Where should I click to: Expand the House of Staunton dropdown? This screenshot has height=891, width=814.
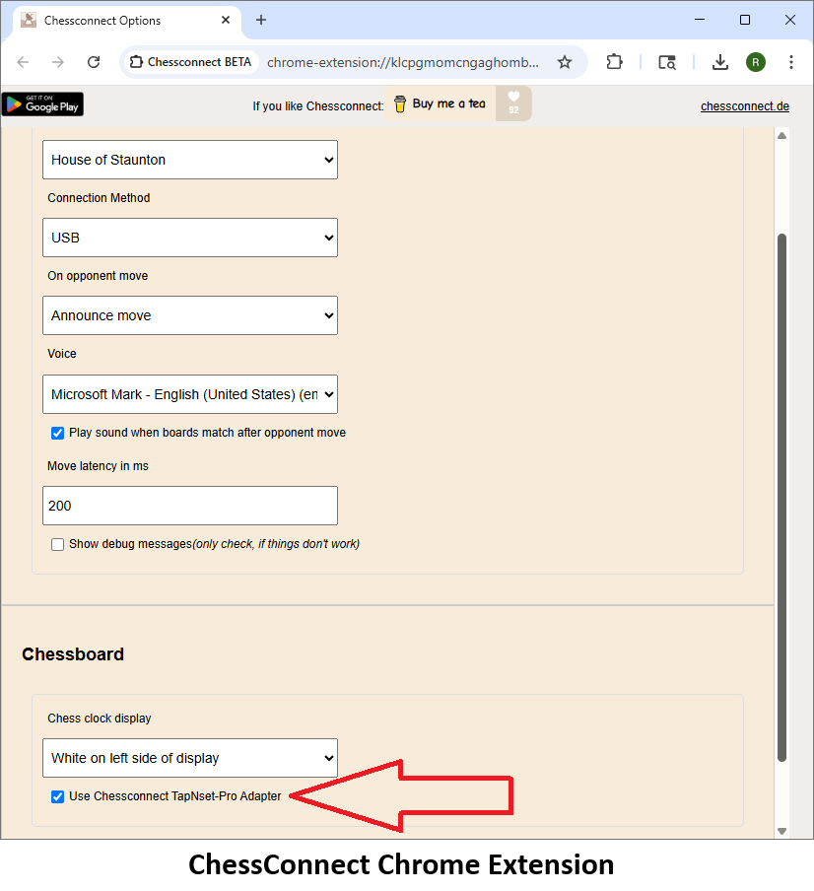[x=190, y=160]
